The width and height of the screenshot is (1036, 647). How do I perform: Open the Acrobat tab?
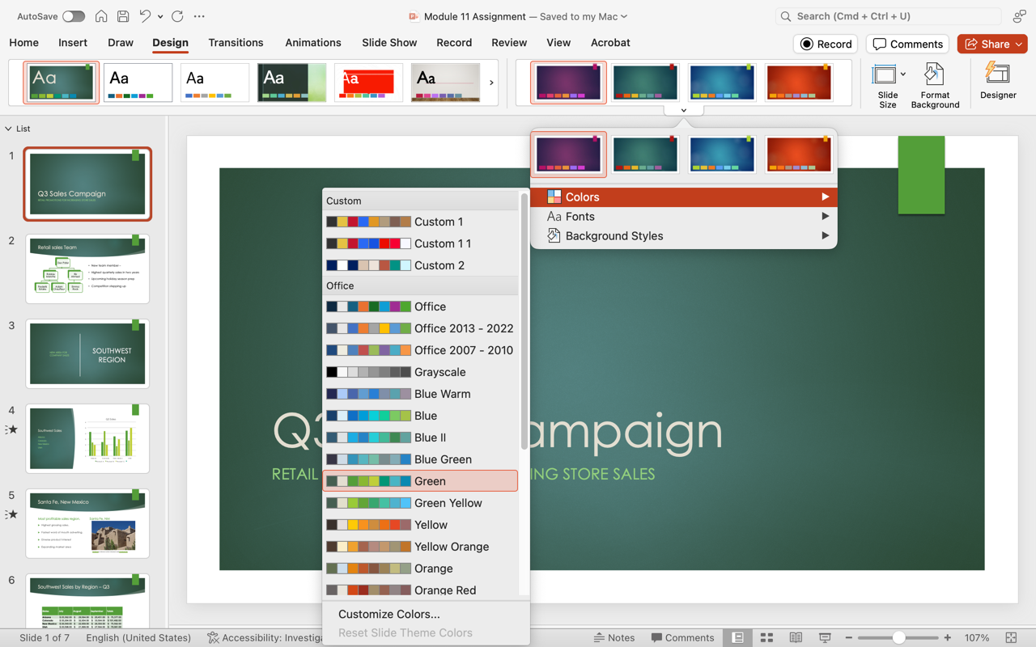[x=610, y=43]
